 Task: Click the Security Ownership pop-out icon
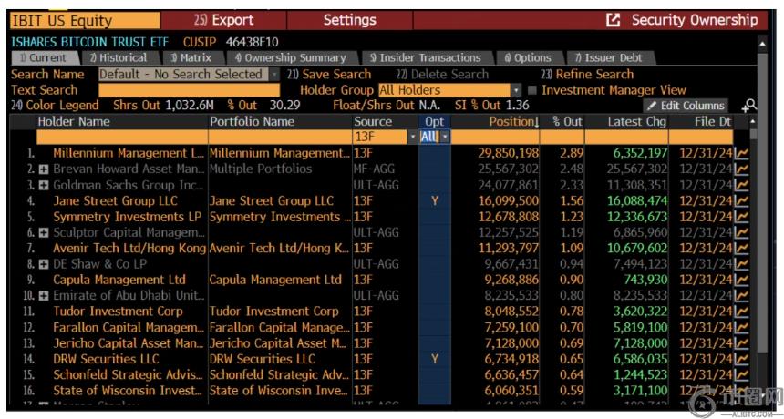(614, 20)
